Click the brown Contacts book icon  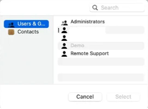point(11,32)
